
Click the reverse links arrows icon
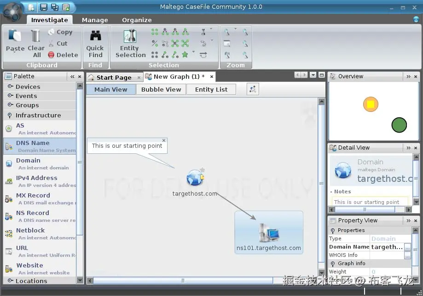[203, 55]
